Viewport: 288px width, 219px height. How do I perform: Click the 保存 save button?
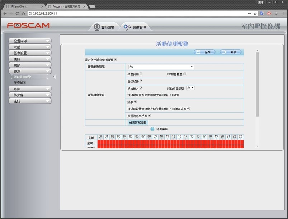pyautogui.click(x=204, y=52)
